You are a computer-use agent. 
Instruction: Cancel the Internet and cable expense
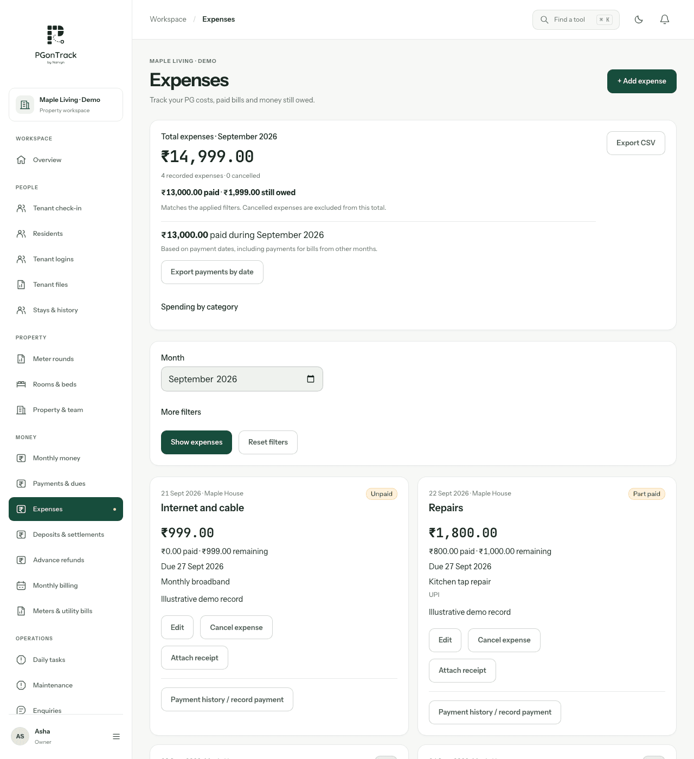tap(236, 627)
